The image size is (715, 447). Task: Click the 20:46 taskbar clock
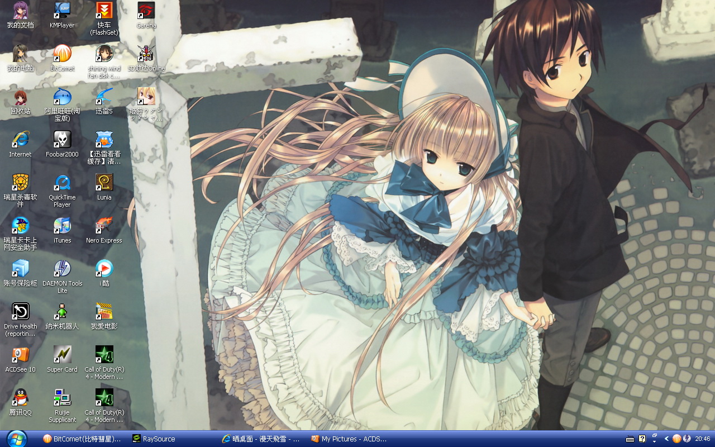[x=703, y=439]
